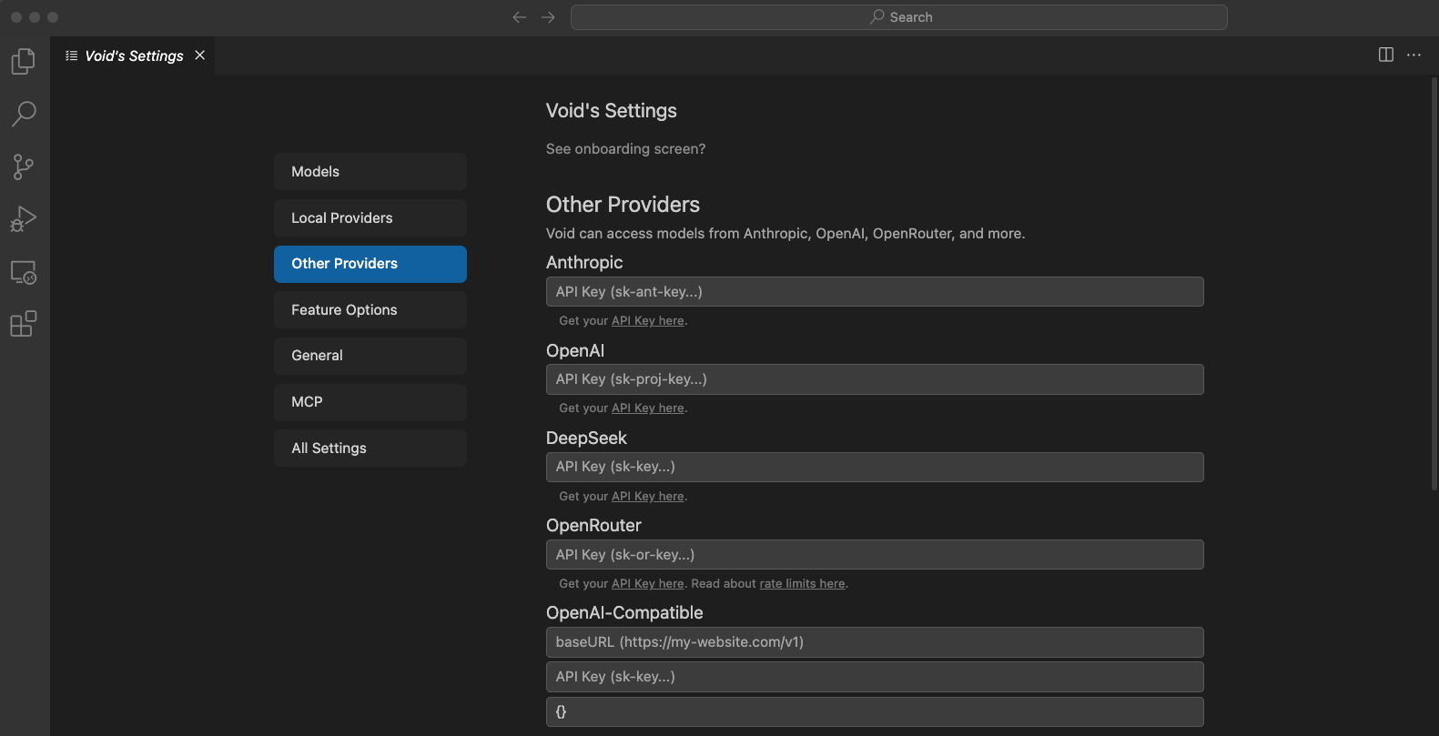1439x736 pixels.
Task: Open the Local Providers section
Action: [370, 218]
